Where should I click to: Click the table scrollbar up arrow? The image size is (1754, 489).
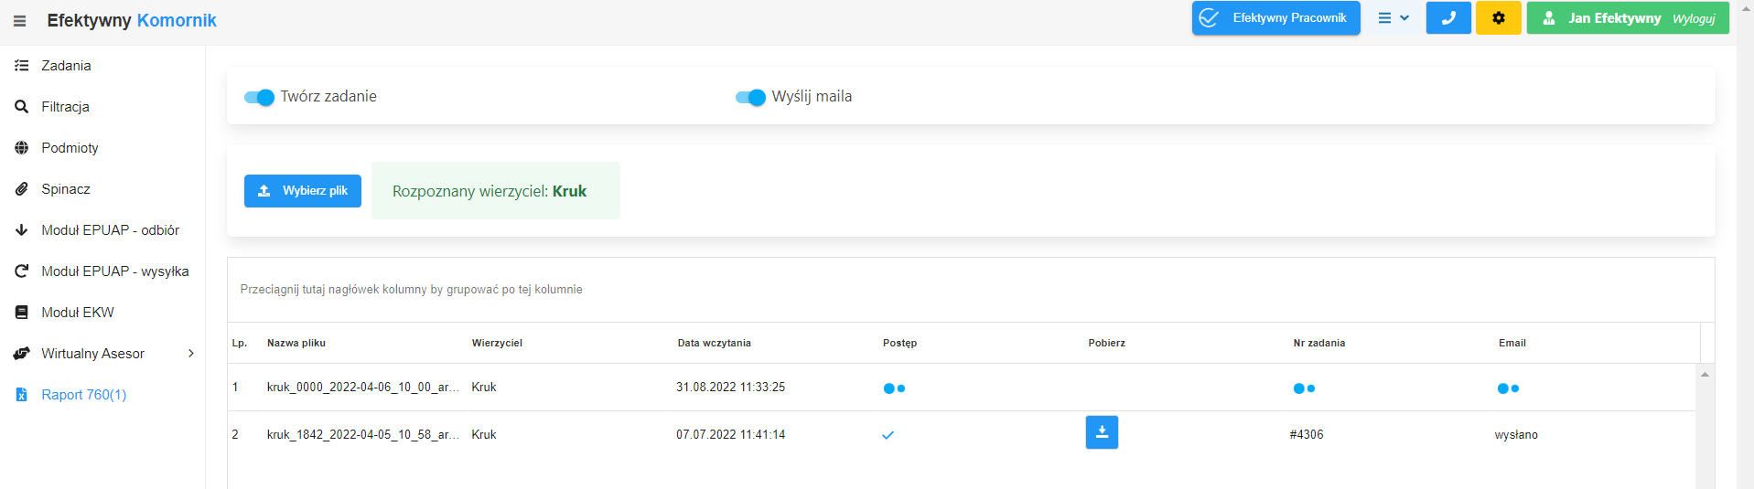(x=1705, y=374)
